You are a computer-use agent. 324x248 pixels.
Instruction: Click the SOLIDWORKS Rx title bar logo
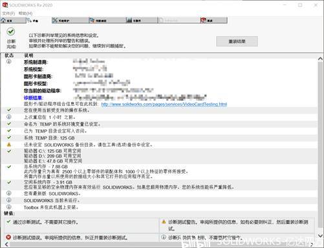5,5
